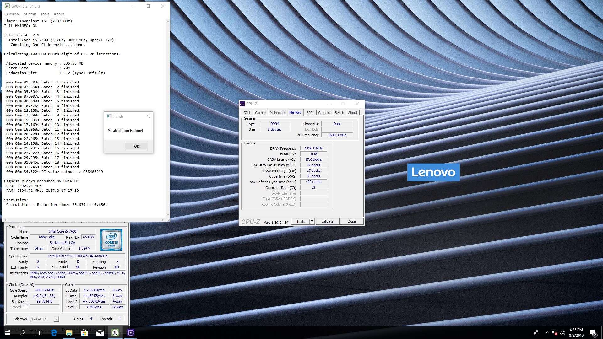Select the Memory tab in CPU-Z
The width and height of the screenshot is (603, 339).
[295, 112]
